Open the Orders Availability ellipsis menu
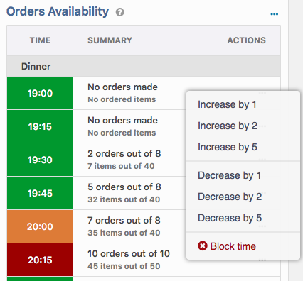Screen dimensions: 303x281 click(x=275, y=14)
